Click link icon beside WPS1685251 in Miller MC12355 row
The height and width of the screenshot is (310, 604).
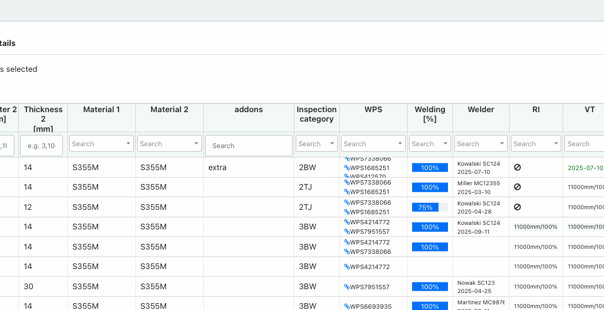coord(347,192)
